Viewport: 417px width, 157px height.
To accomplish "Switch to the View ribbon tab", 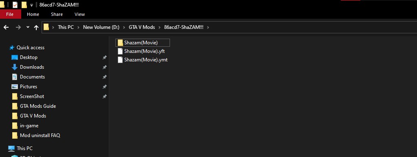I will coord(79,14).
